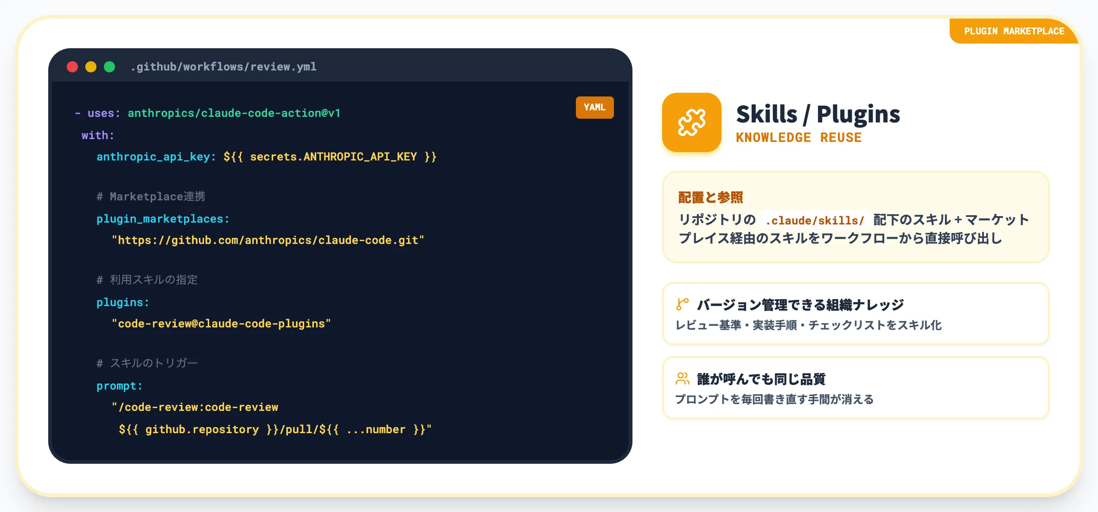Image resolution: width=1098 pixels, height=512 pixels.
Task: Click the YAML badge in the code panel
Action: 594,108
